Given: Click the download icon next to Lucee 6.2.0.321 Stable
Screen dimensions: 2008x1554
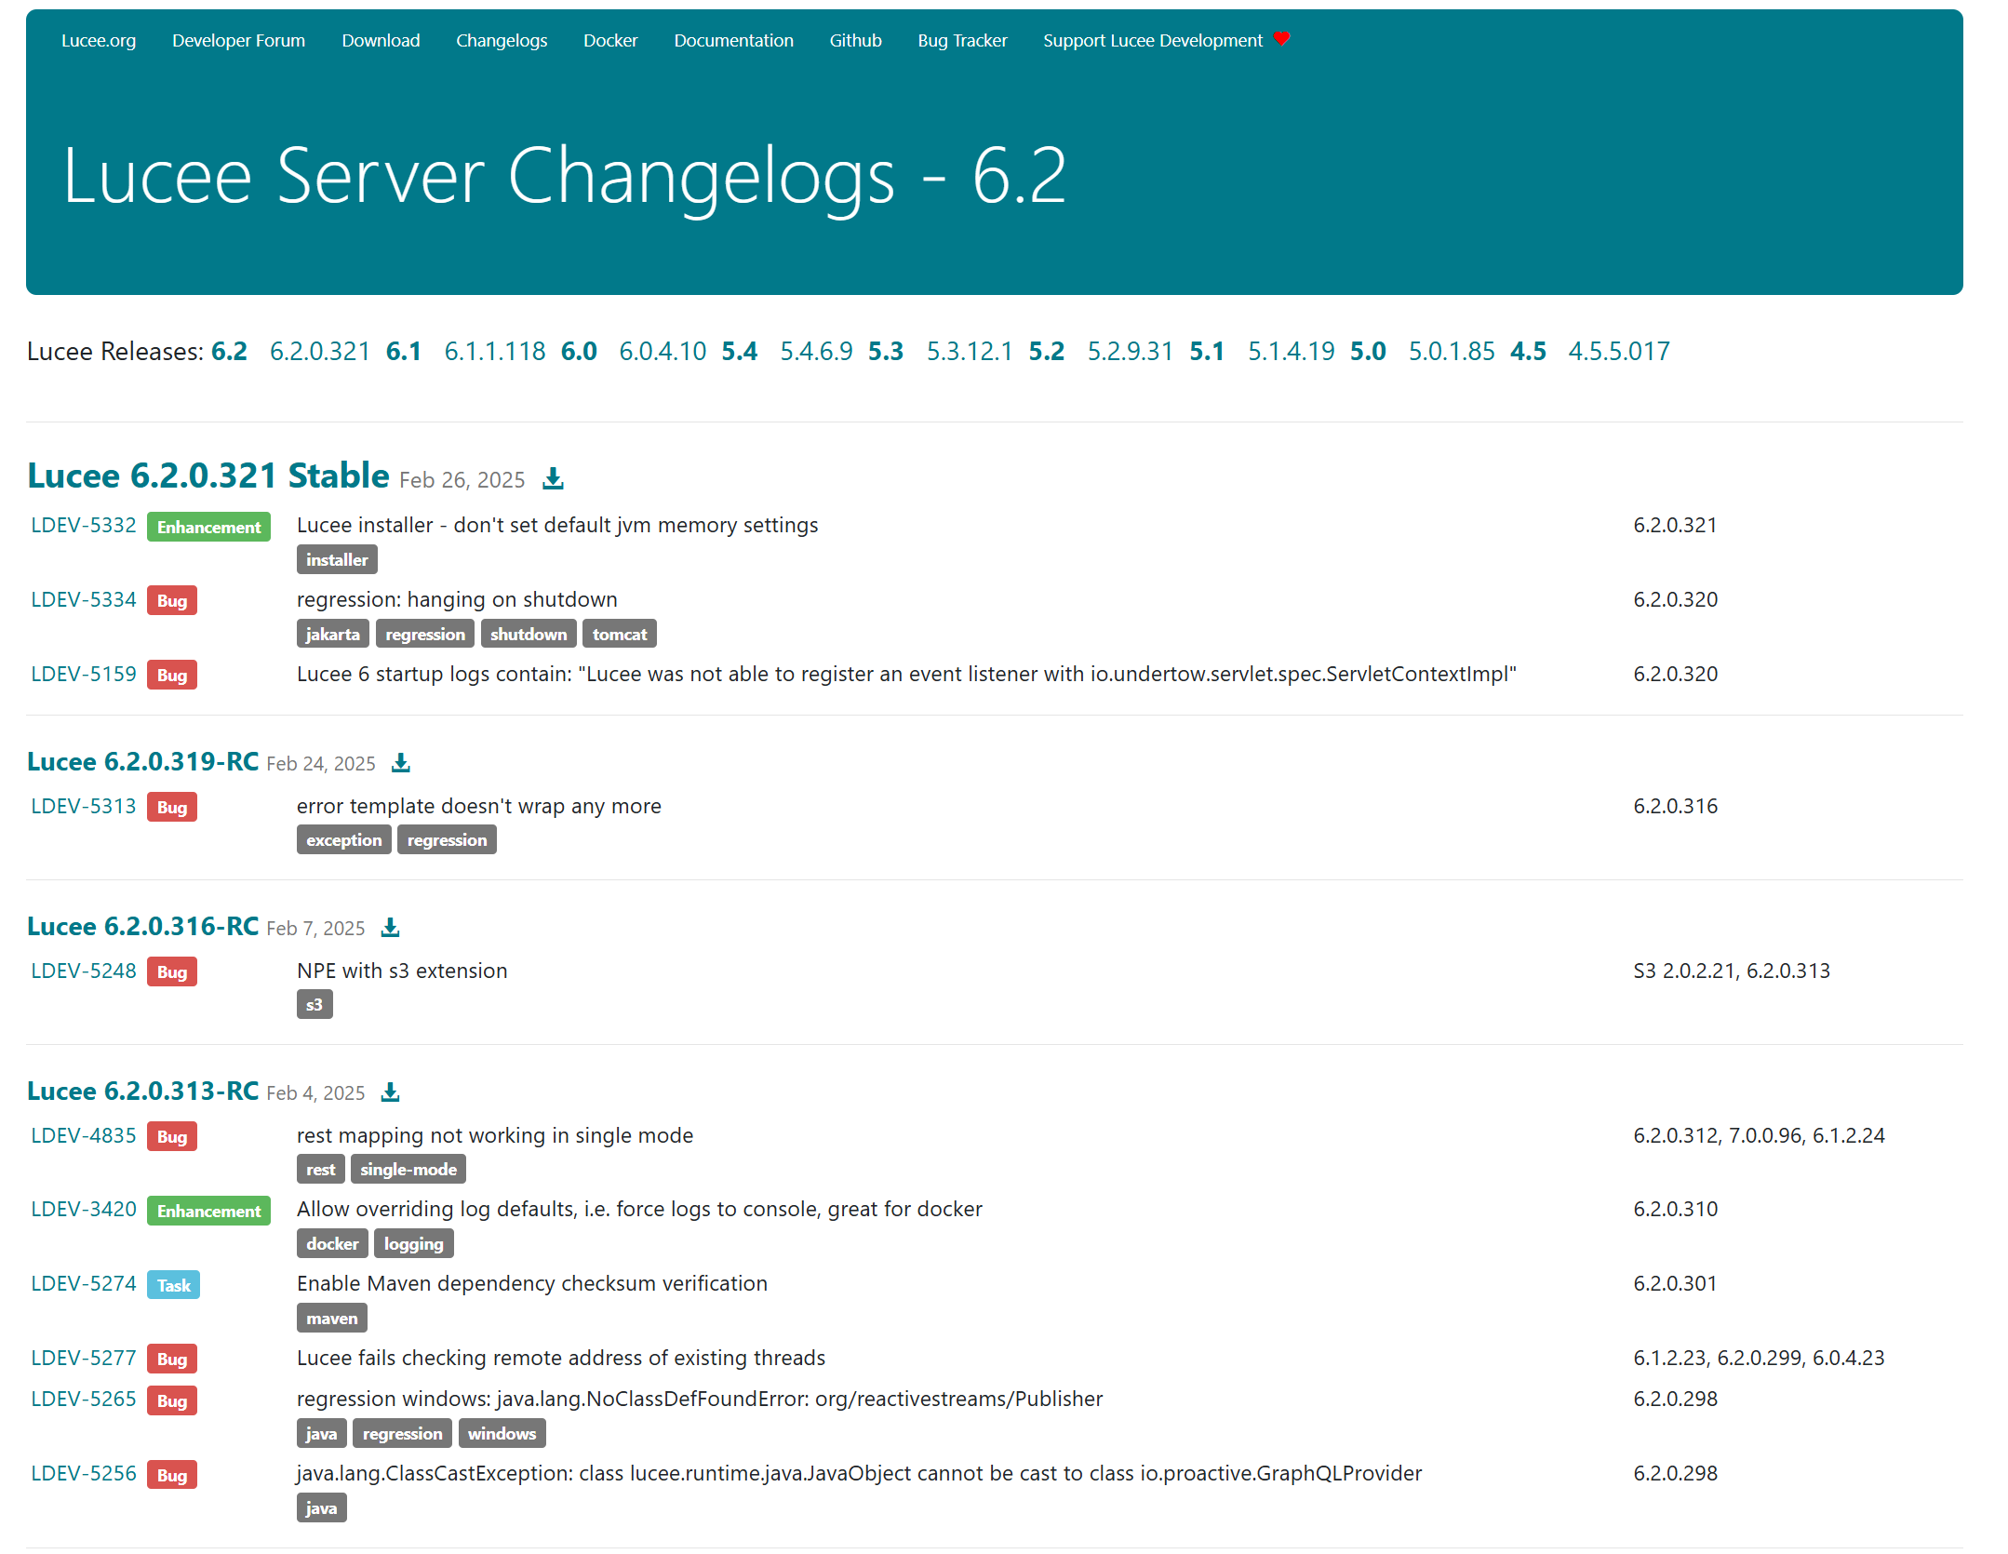Looking at the screenshot, I should (x=553, y=478).
